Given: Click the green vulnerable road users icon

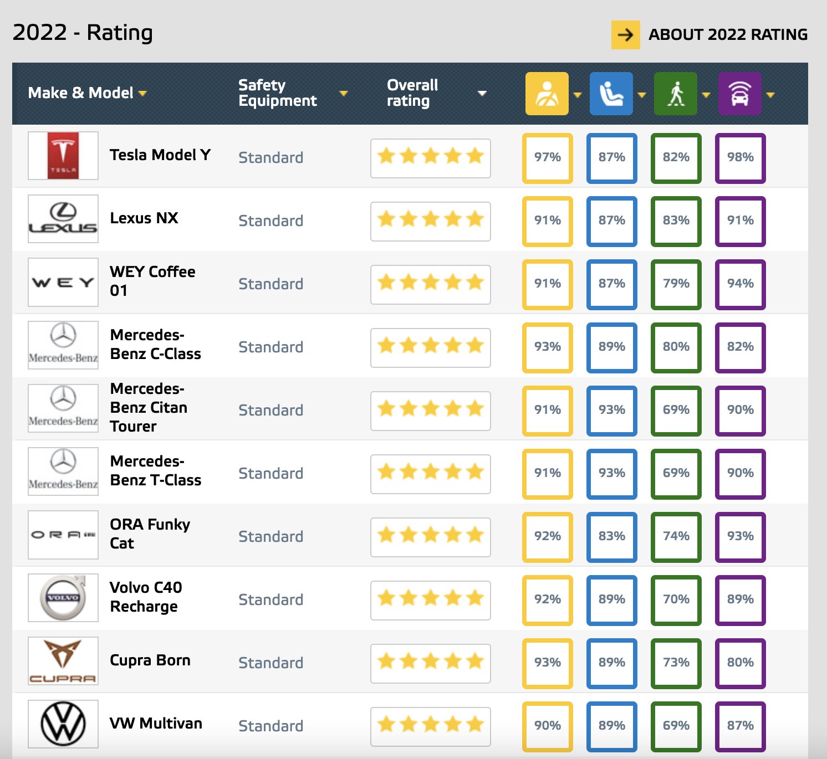Looking at the screenshot, I should [675, 94].
